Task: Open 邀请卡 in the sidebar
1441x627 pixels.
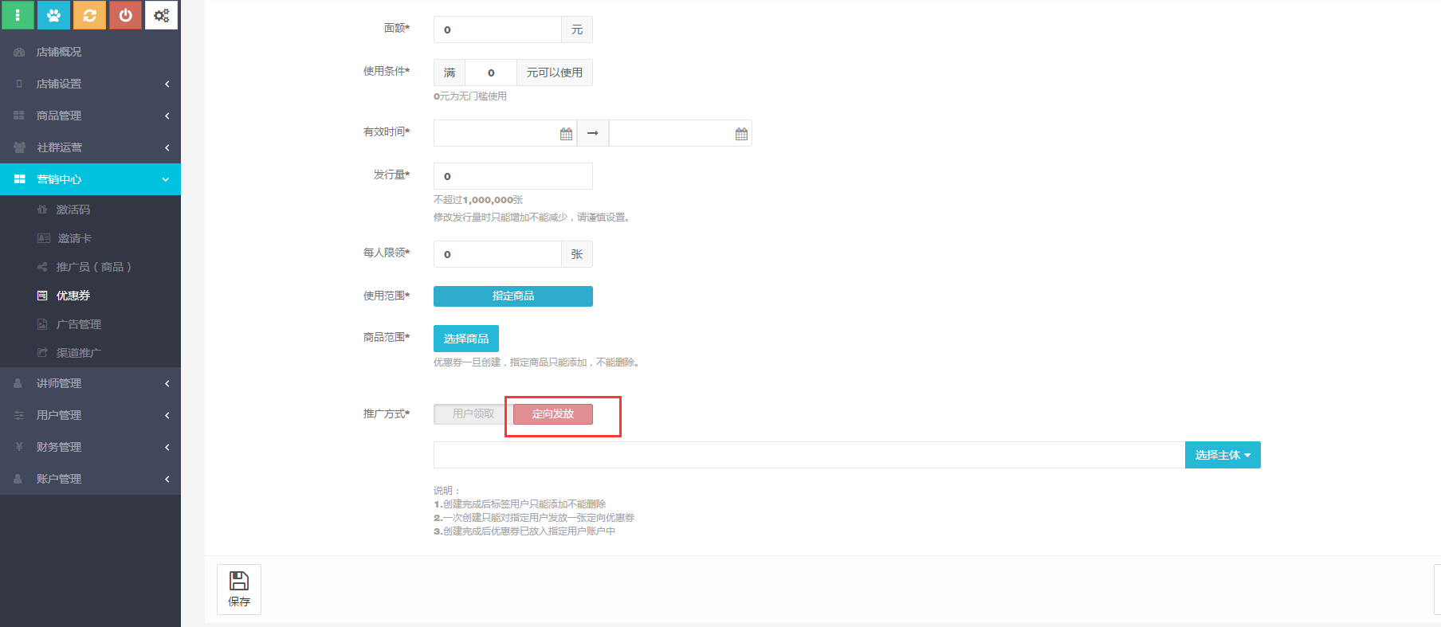Action: (x=74, y=238)
